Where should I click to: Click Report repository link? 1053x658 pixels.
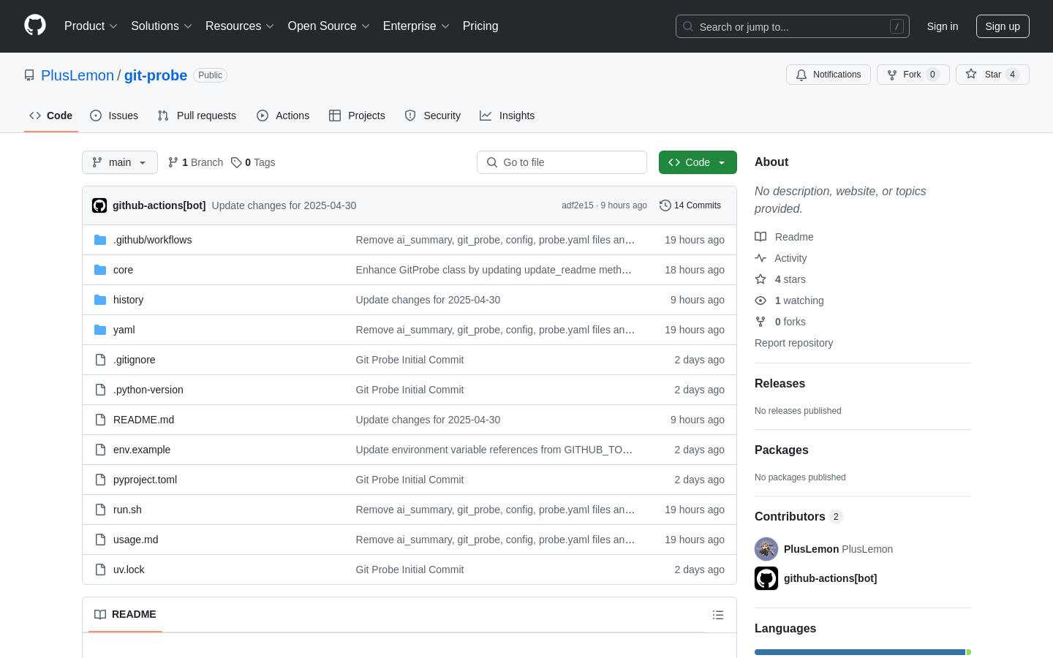pos(793,343)
